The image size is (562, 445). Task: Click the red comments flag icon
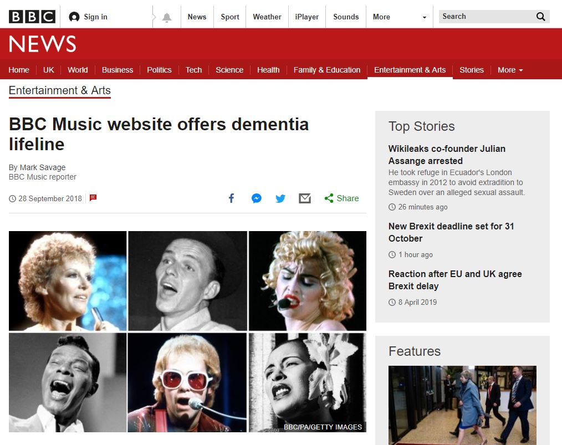click(x=93, y=198)
